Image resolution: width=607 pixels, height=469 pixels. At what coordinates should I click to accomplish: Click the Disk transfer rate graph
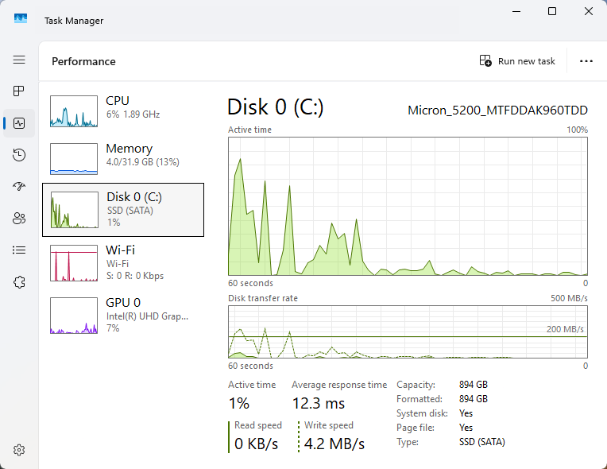(x=408, y=332)
